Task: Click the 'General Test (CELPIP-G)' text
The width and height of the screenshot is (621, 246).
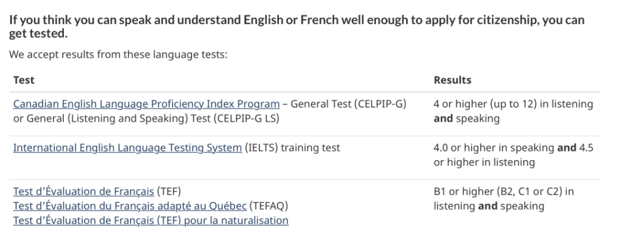Action: pyautogui.click(x=349, y=104)
